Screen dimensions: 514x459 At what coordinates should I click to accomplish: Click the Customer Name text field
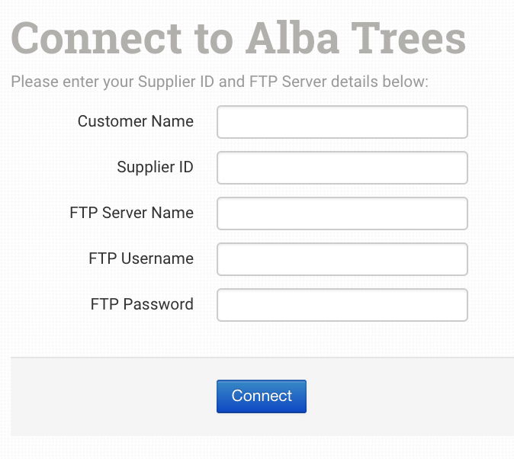tap(342, 122)
